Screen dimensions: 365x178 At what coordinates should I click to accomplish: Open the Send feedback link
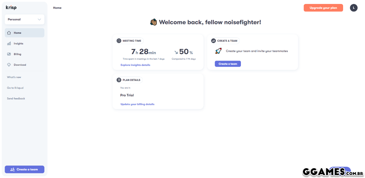pos(16,99)
